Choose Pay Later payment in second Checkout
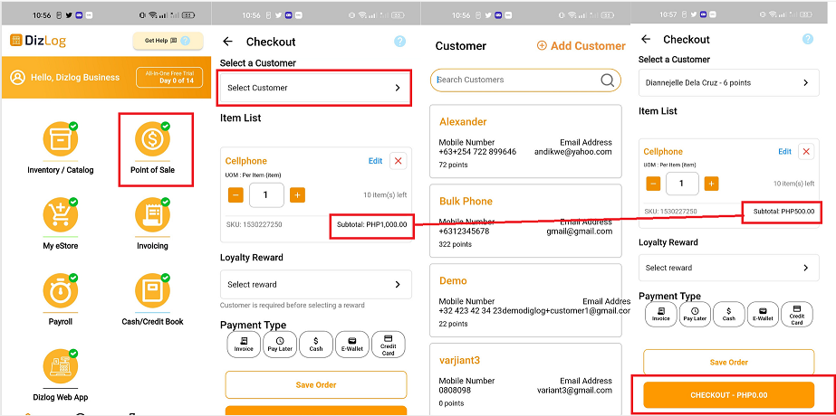 point(695,315)
